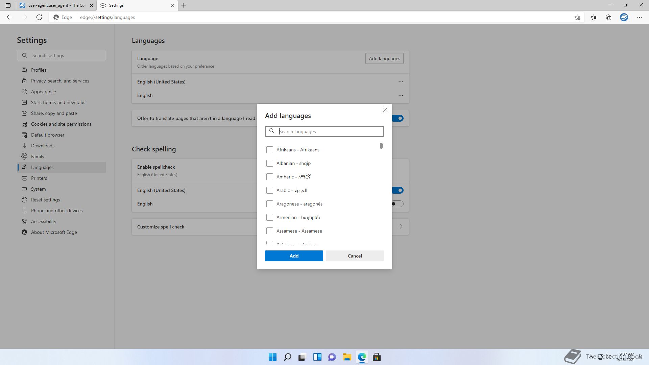Open the Favorites list icon
649x365 pixels.
pos(594,17)
